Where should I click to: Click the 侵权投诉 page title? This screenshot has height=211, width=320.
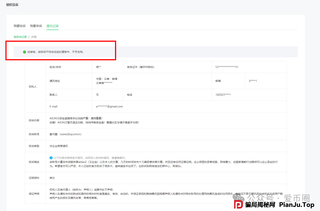pyautogui.click(x=12, y=4)
